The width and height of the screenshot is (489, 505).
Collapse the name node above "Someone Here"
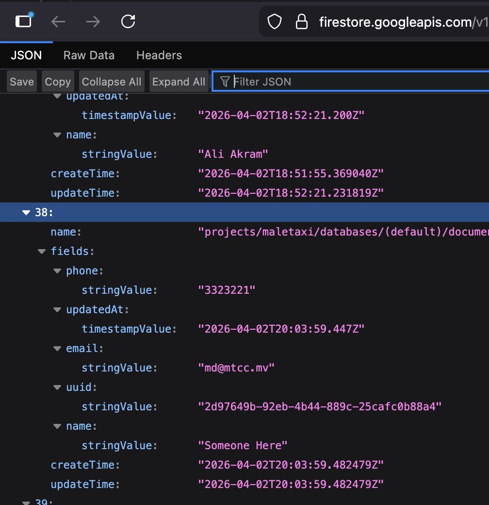click(57, 426)
